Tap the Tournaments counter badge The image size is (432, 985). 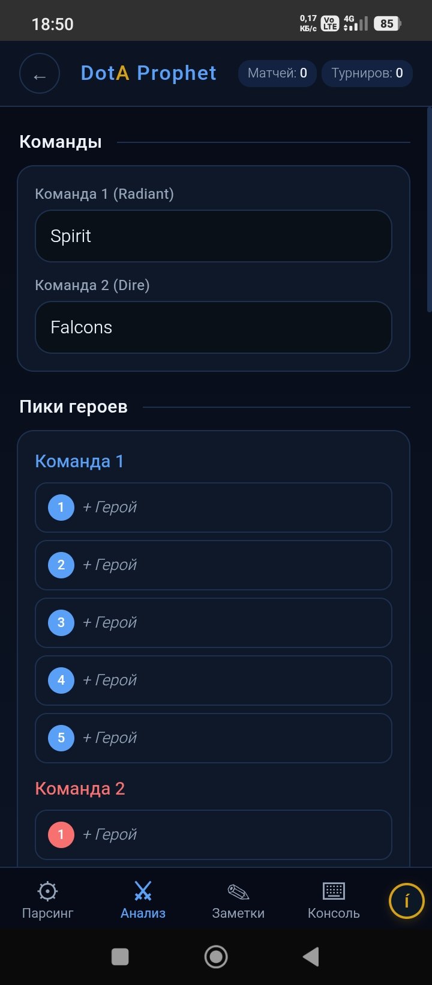coord(367,74)
